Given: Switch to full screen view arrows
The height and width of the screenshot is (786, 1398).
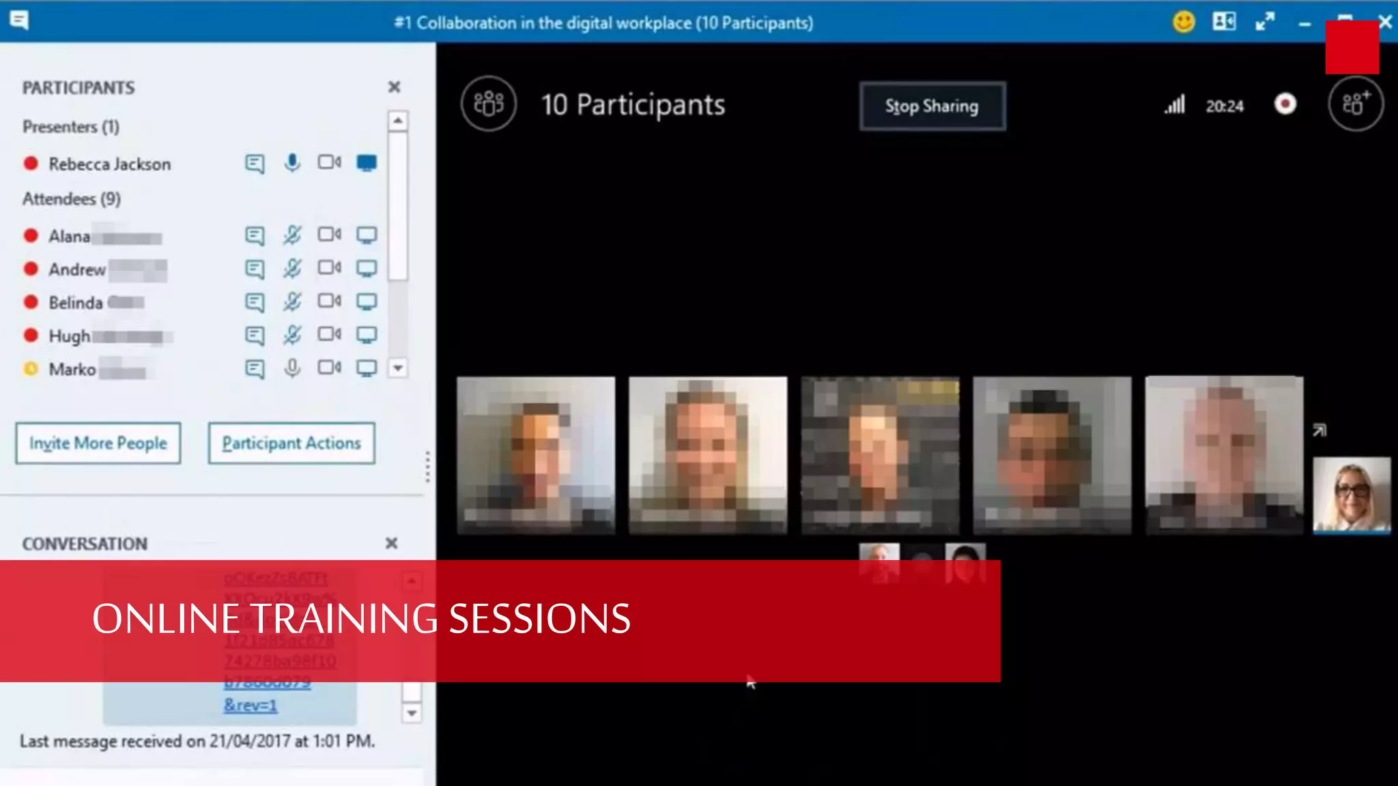Looking at the screenshot, I should pos(1265,22).
